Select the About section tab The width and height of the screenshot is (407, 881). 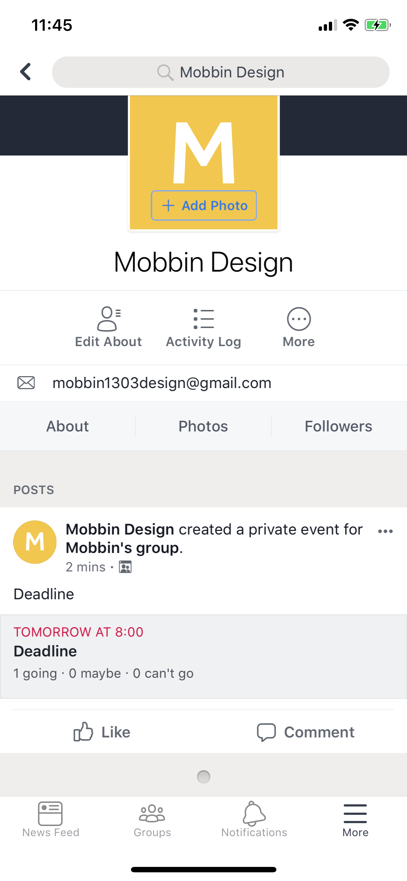coord(68,426)
